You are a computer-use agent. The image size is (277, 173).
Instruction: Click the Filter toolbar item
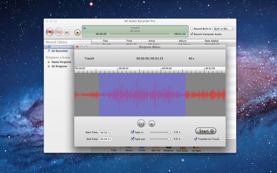(114, 149)
